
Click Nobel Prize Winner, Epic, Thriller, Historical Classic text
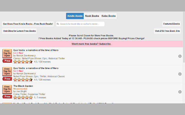[39, 76]
